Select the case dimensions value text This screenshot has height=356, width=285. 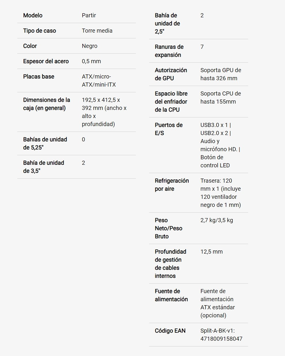104,112
